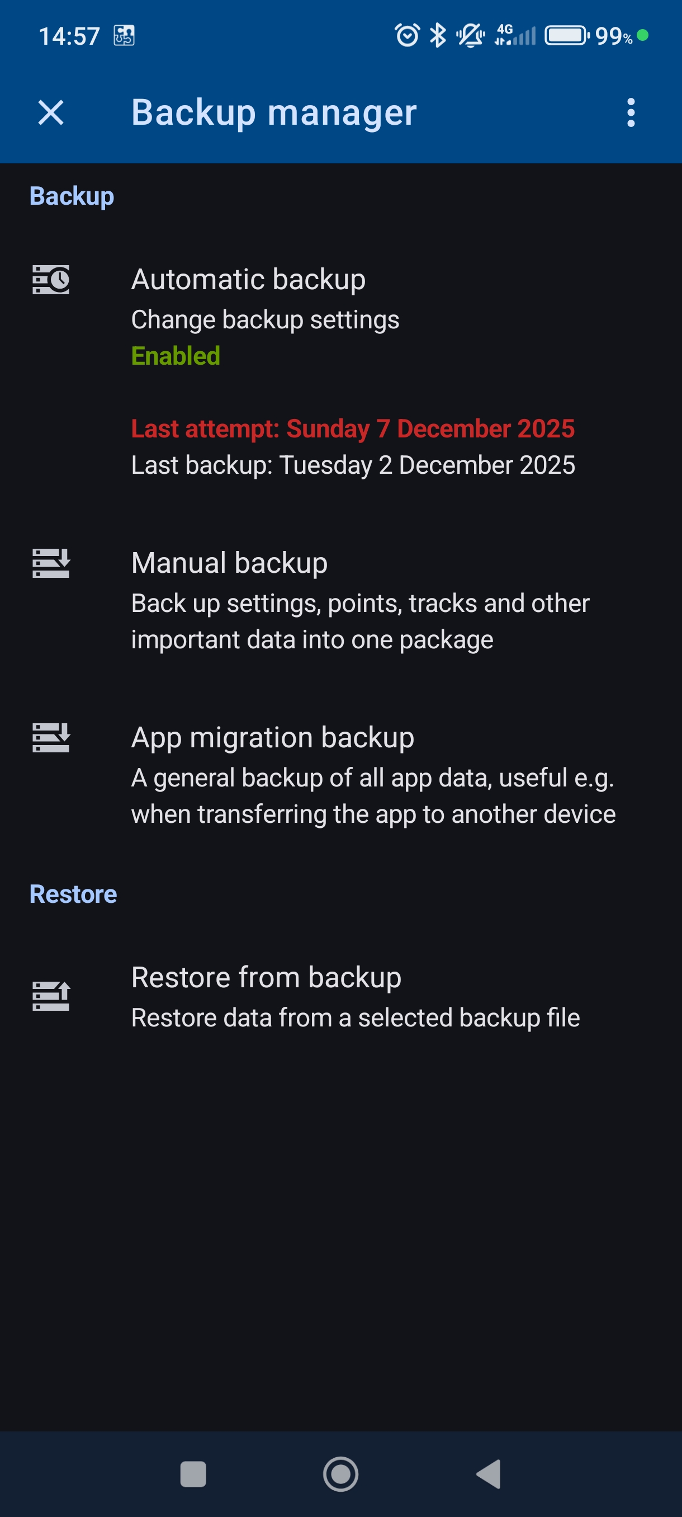Tap the red Last attempt date line

click(x=353, y=428)
